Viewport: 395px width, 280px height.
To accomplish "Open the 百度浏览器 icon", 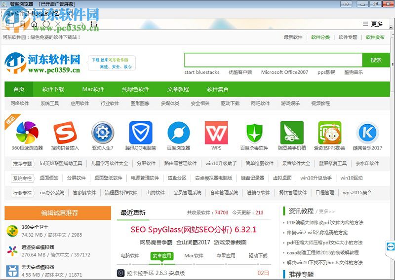I will point(179,133).
